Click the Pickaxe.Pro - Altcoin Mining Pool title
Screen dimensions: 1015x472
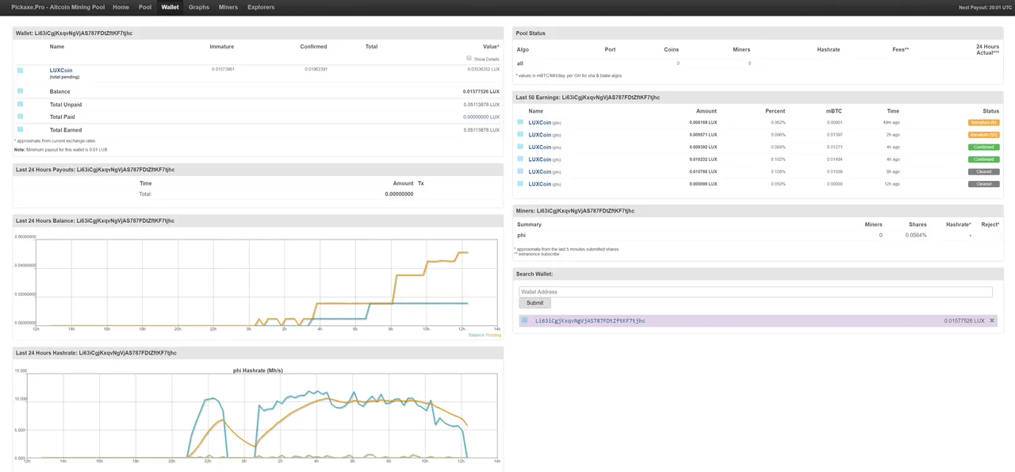tap(58, 7)
